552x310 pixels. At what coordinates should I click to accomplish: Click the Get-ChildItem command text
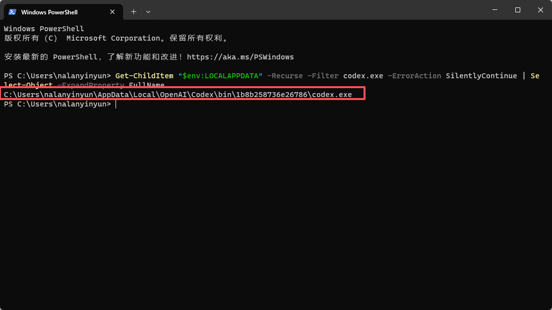tap(144, 76)
